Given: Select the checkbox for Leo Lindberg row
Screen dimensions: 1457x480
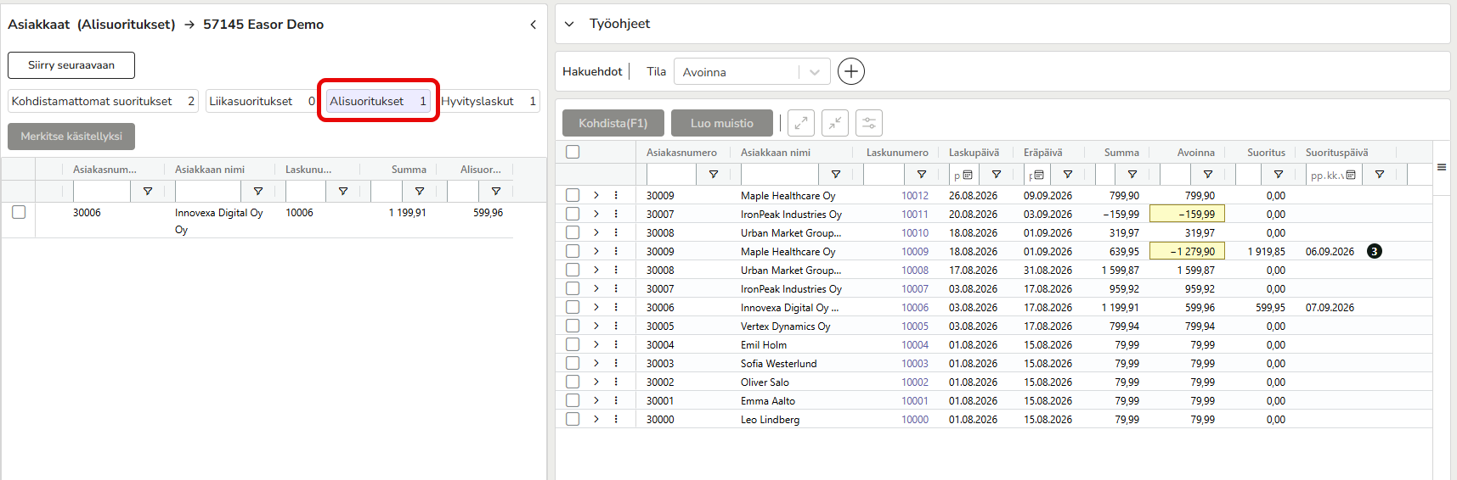Looking at the screenshot, I should 573,419.
